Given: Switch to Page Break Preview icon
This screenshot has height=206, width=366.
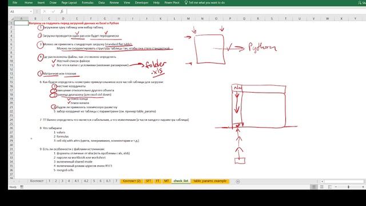Looking at the screenshot, I should coord(329,187).
